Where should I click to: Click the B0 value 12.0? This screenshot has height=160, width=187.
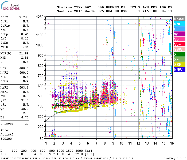25,113
